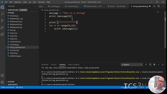Click the unsaved dot on string_operations.py tab

click(x=150, y=6)
